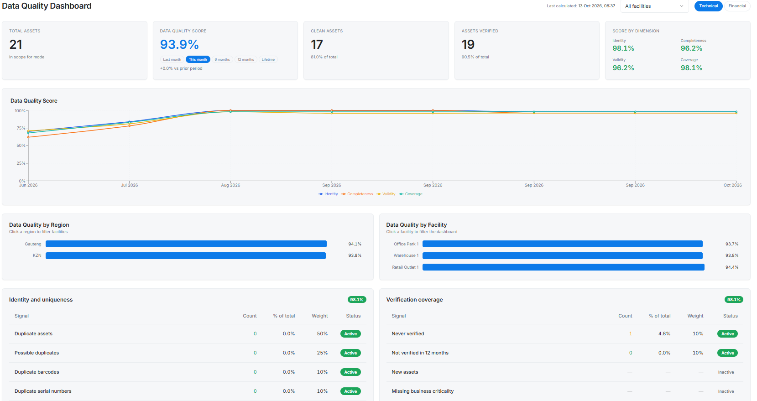Select the Last month period pill

click(x=172, y=59)
